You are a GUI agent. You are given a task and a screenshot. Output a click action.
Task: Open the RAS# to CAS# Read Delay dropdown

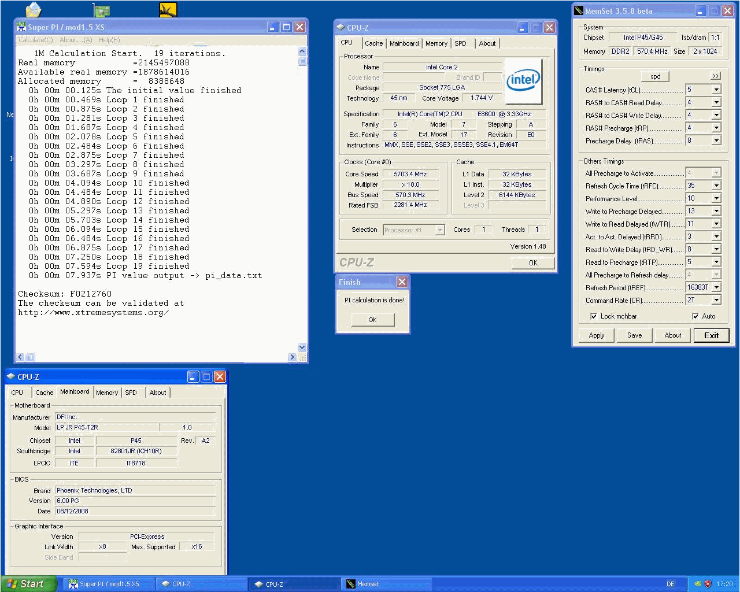(716, 102)
